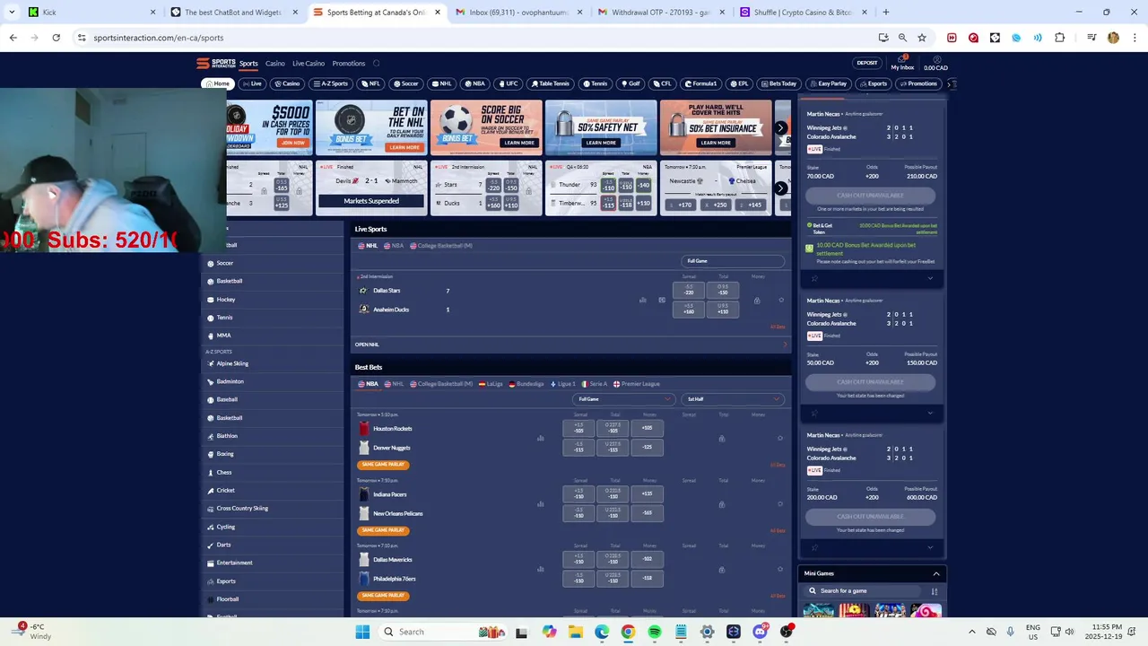The image size is (1148, 646).
Task: Advance the promo banner carousel right arrow
Action: [780, 127]
